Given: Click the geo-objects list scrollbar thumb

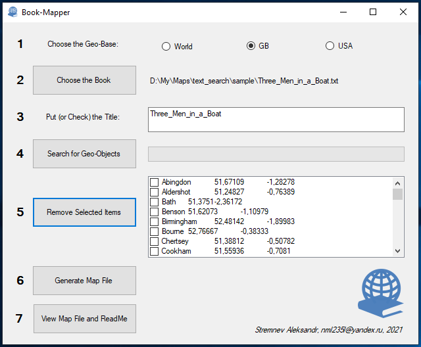Looking at the screenshot, I should coord(397,194).
